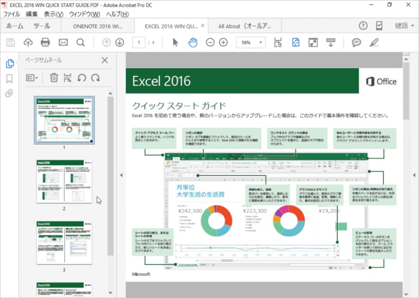The image size is (419, 298).
Task: Select page 1 thumbnail
Action: (x=64, y=120)
